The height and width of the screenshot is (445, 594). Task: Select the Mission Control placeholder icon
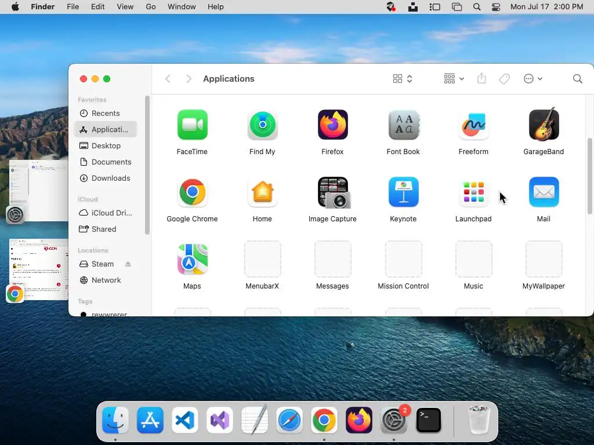(403, 259)
